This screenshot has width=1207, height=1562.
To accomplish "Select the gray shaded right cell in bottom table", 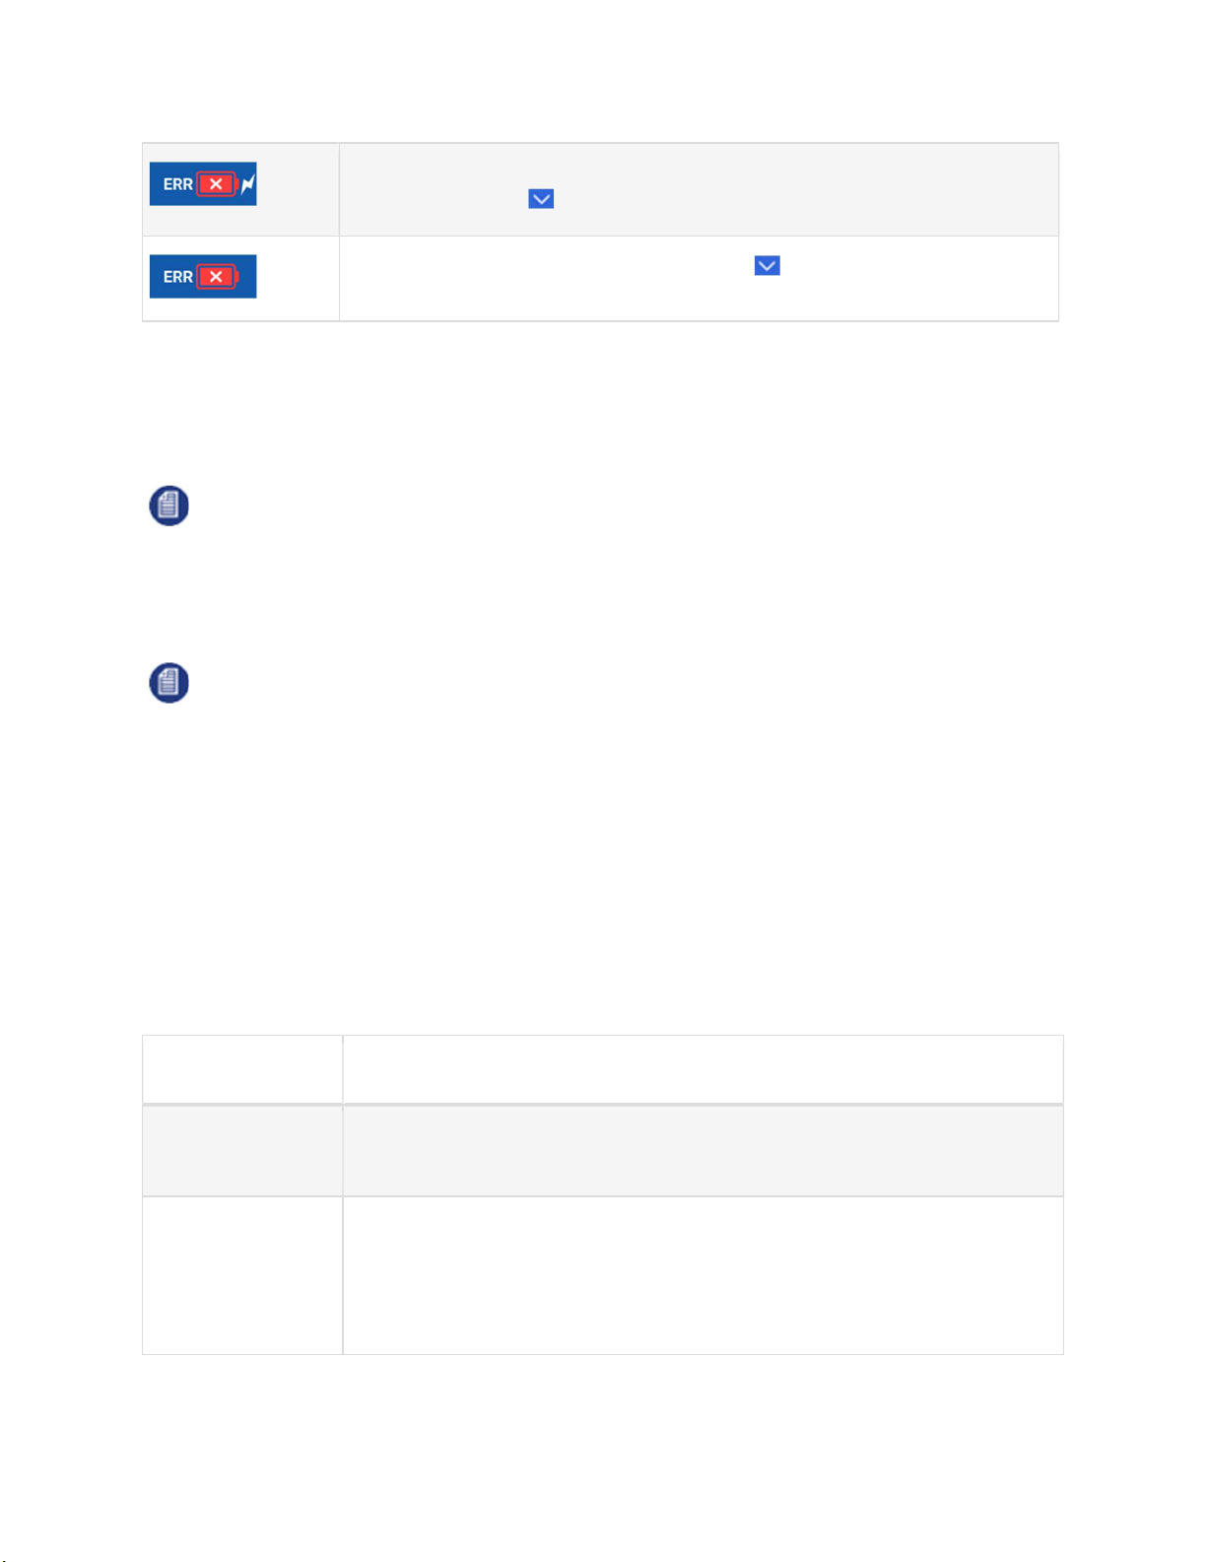I will tap(703, 1151).
